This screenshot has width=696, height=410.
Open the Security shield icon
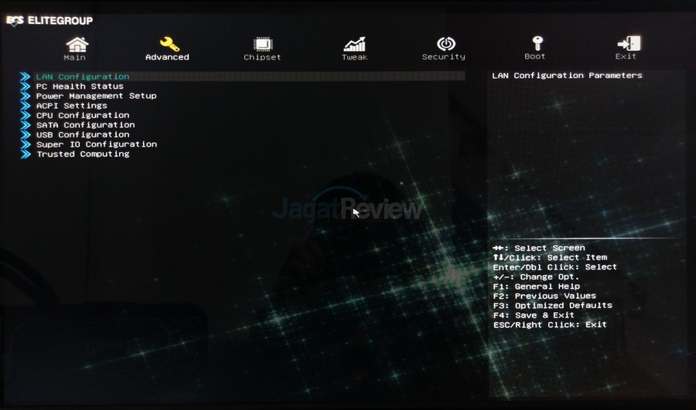(x=445, y=43)
